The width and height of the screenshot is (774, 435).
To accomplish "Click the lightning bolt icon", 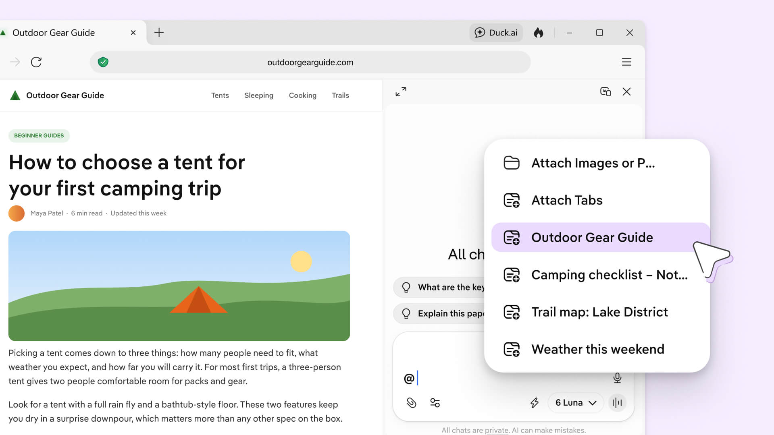I will (x=535, y=403).
